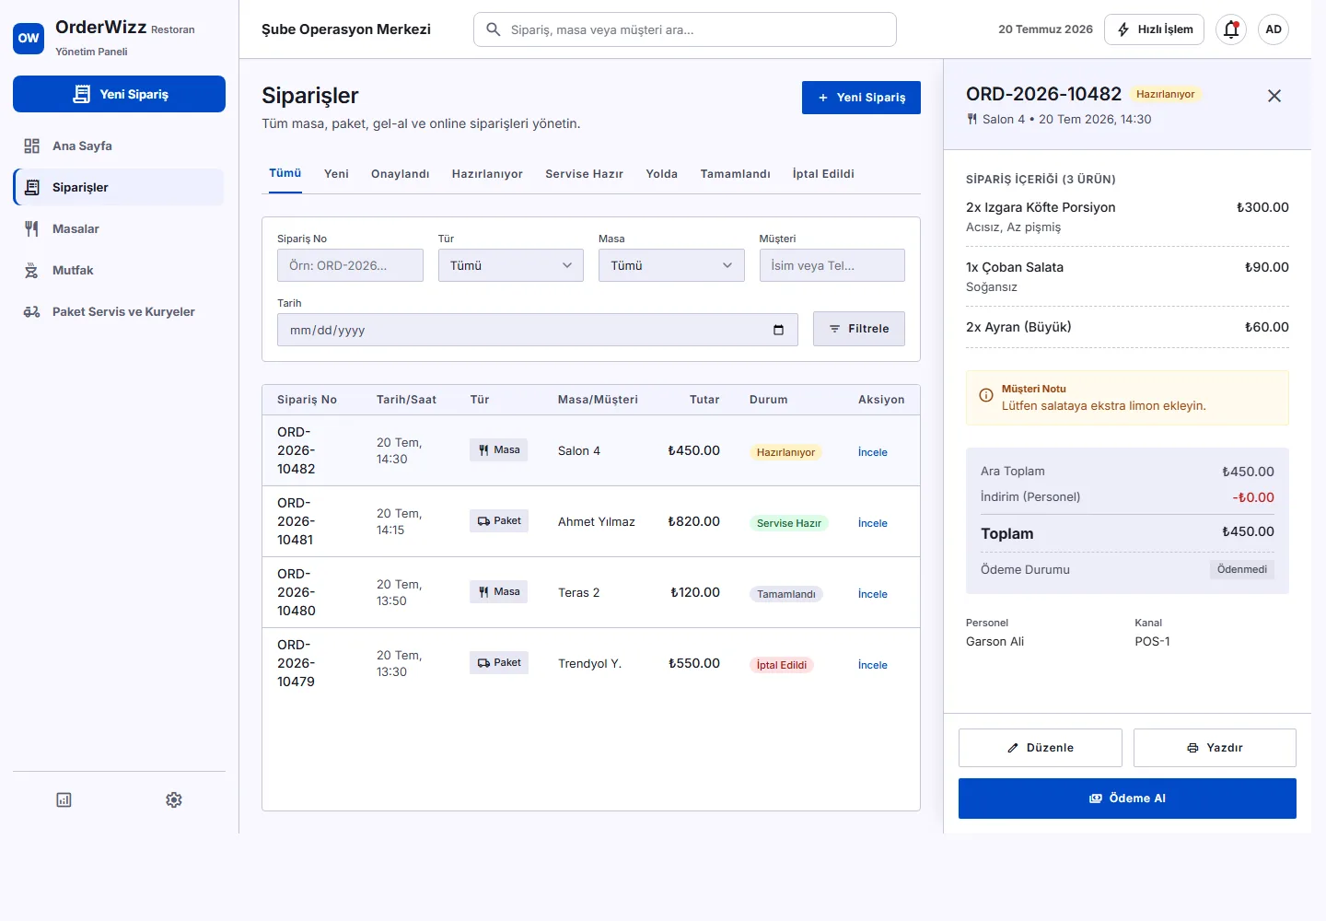Open the notifications bell
The height and width of the screenshot is (921, 1326).
1231,29
